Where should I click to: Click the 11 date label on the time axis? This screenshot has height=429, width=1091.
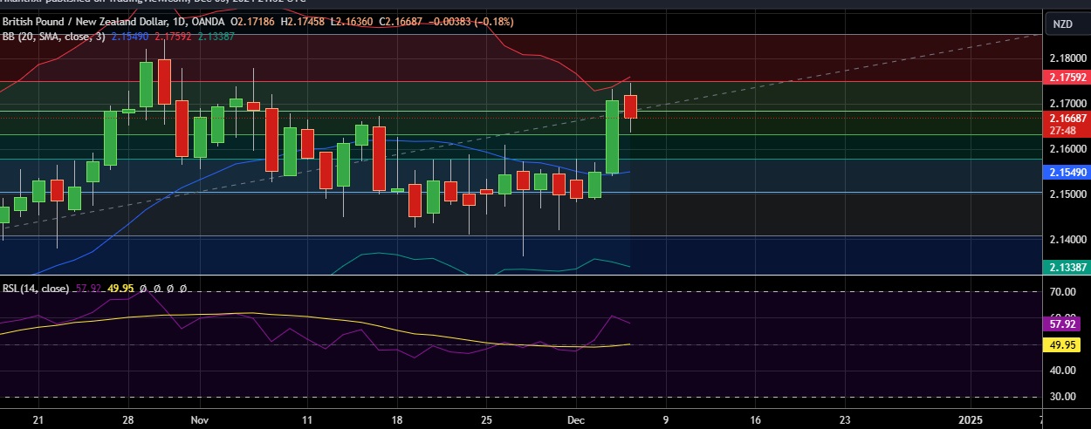tap(306, 419)
